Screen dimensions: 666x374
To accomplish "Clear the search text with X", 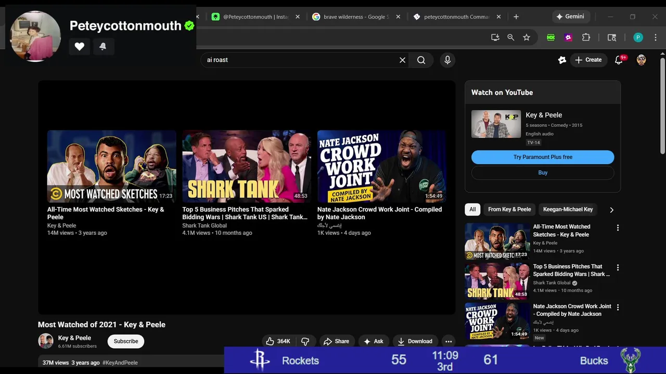I will (x=402, y=60).
